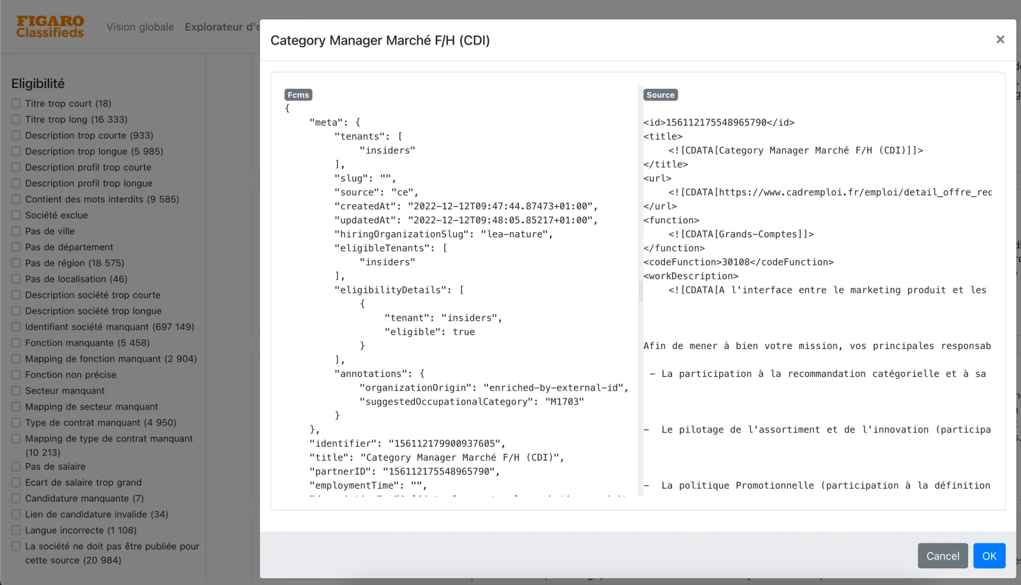1021x585 pixels.
Task: Check Pas de région filter
Action: click(16, 263)
